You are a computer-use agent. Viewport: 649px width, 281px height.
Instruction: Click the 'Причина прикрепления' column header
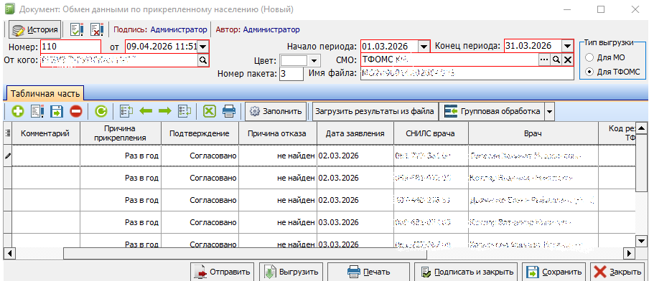[x=121, y=133]
